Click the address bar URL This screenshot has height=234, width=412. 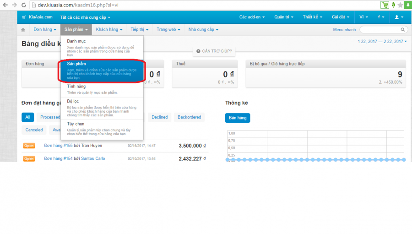(78, 5)
